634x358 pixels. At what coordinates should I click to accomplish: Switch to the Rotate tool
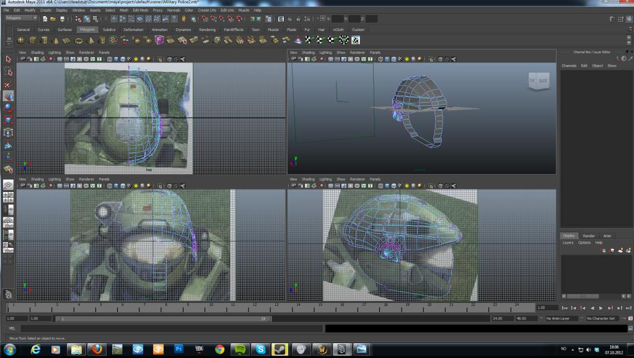click(x=8, y=108)
